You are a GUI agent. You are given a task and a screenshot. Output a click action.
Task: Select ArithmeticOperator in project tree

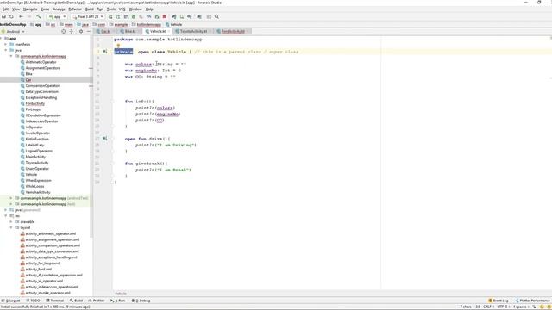click(41, 62)
